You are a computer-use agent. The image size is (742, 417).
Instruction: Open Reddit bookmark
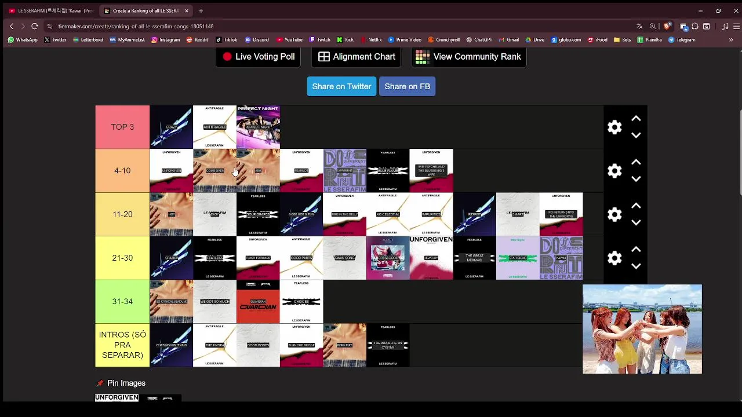click(x=197, y=40)
